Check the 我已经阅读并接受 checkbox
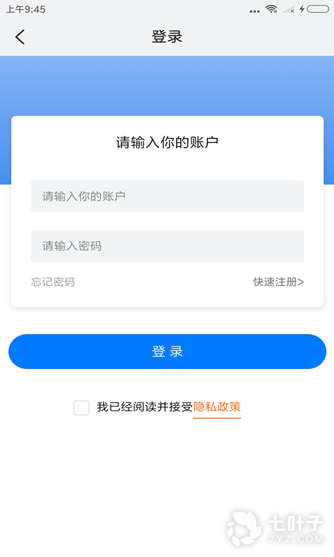The image size is (334, 557). tap(81, 407)
